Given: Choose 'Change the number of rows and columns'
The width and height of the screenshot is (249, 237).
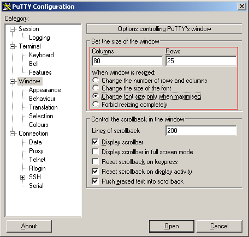Looking at the screenshot, I should [x=96, y=80].
